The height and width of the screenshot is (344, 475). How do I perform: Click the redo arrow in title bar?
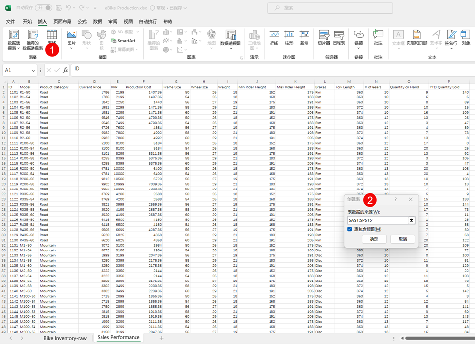point(82,8)
